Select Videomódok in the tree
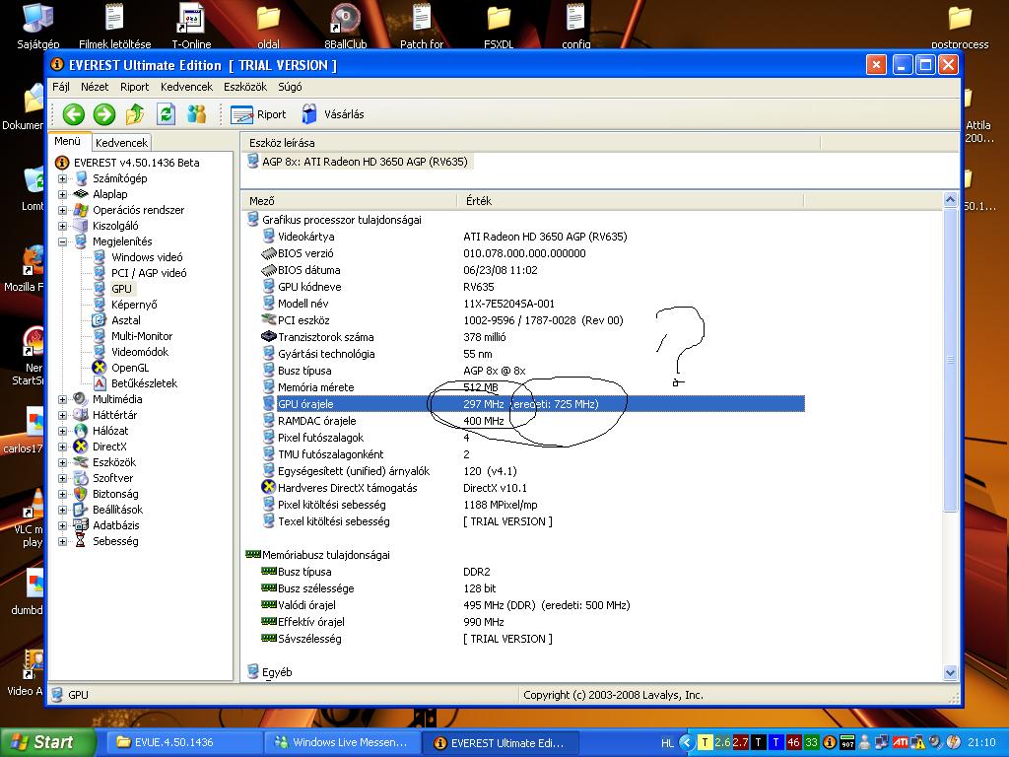 pyautogui.click(x=140, y=352)
